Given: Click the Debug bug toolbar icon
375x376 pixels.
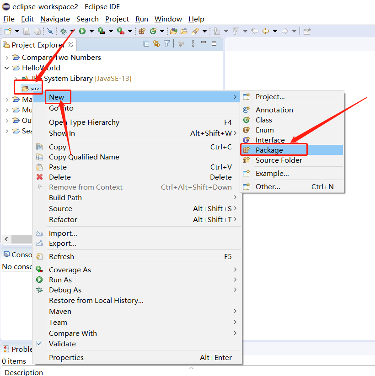Looking at the screenshot, I should tap(64, 31).
